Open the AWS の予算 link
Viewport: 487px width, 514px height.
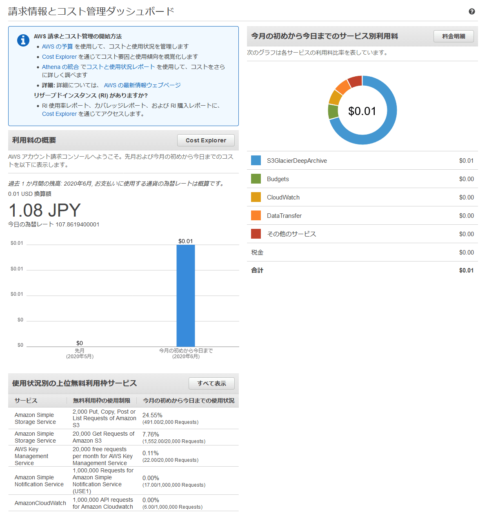click(x=58, y=47)
